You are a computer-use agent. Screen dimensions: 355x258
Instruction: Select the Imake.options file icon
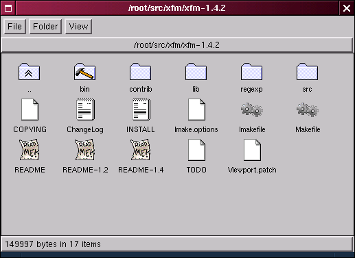point(196,109)
